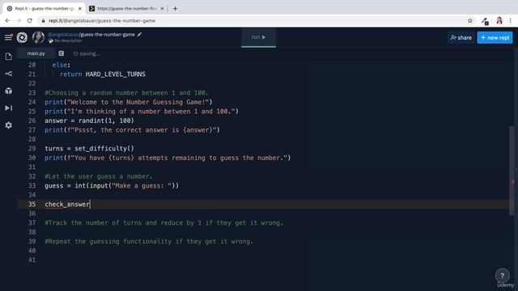Click '#Choosing a random number' comment
The width and height of the screenshot is (518, 291).
point(126,93)
